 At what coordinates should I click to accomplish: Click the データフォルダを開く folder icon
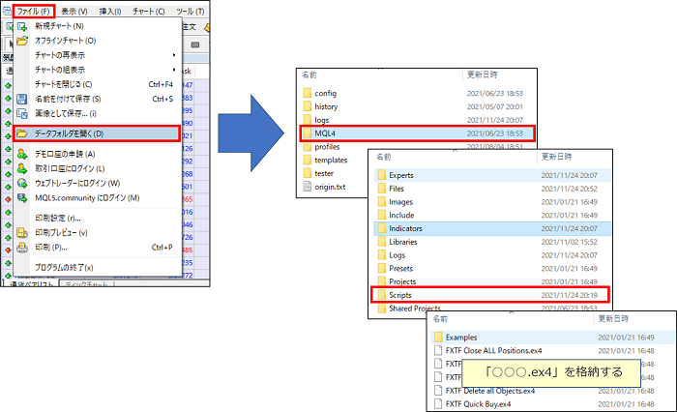pos(20,133)
